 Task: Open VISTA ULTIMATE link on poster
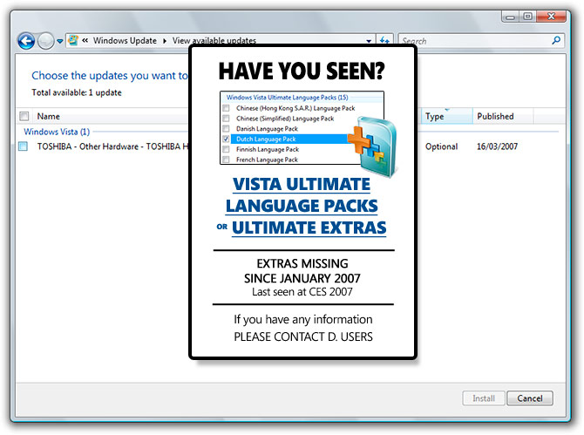302,184
